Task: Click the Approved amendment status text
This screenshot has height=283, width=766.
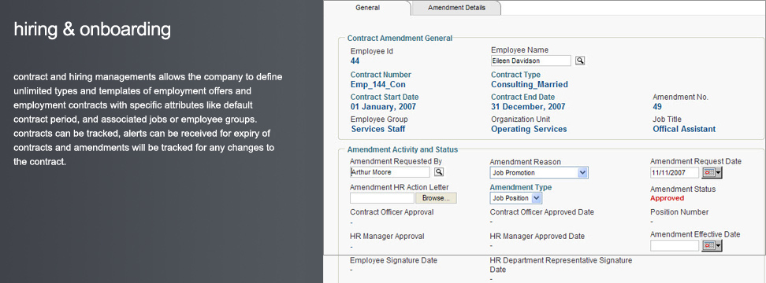Action: [667, 198]
